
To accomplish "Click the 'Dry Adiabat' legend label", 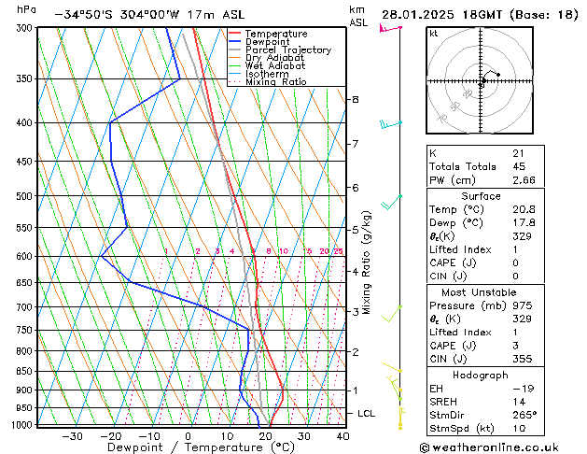I will pyautogui.click(x=274, y=58).
